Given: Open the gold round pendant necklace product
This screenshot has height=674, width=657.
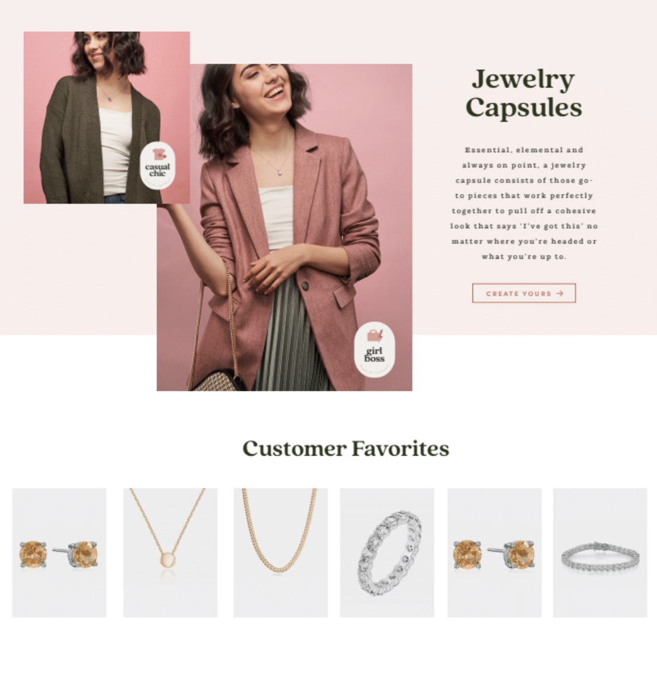Looking at the screenshot, I should tap(171, 552).
